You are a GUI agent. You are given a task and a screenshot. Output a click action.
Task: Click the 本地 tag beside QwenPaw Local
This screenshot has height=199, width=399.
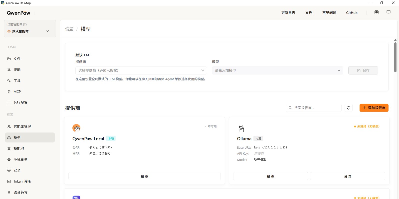111,138
